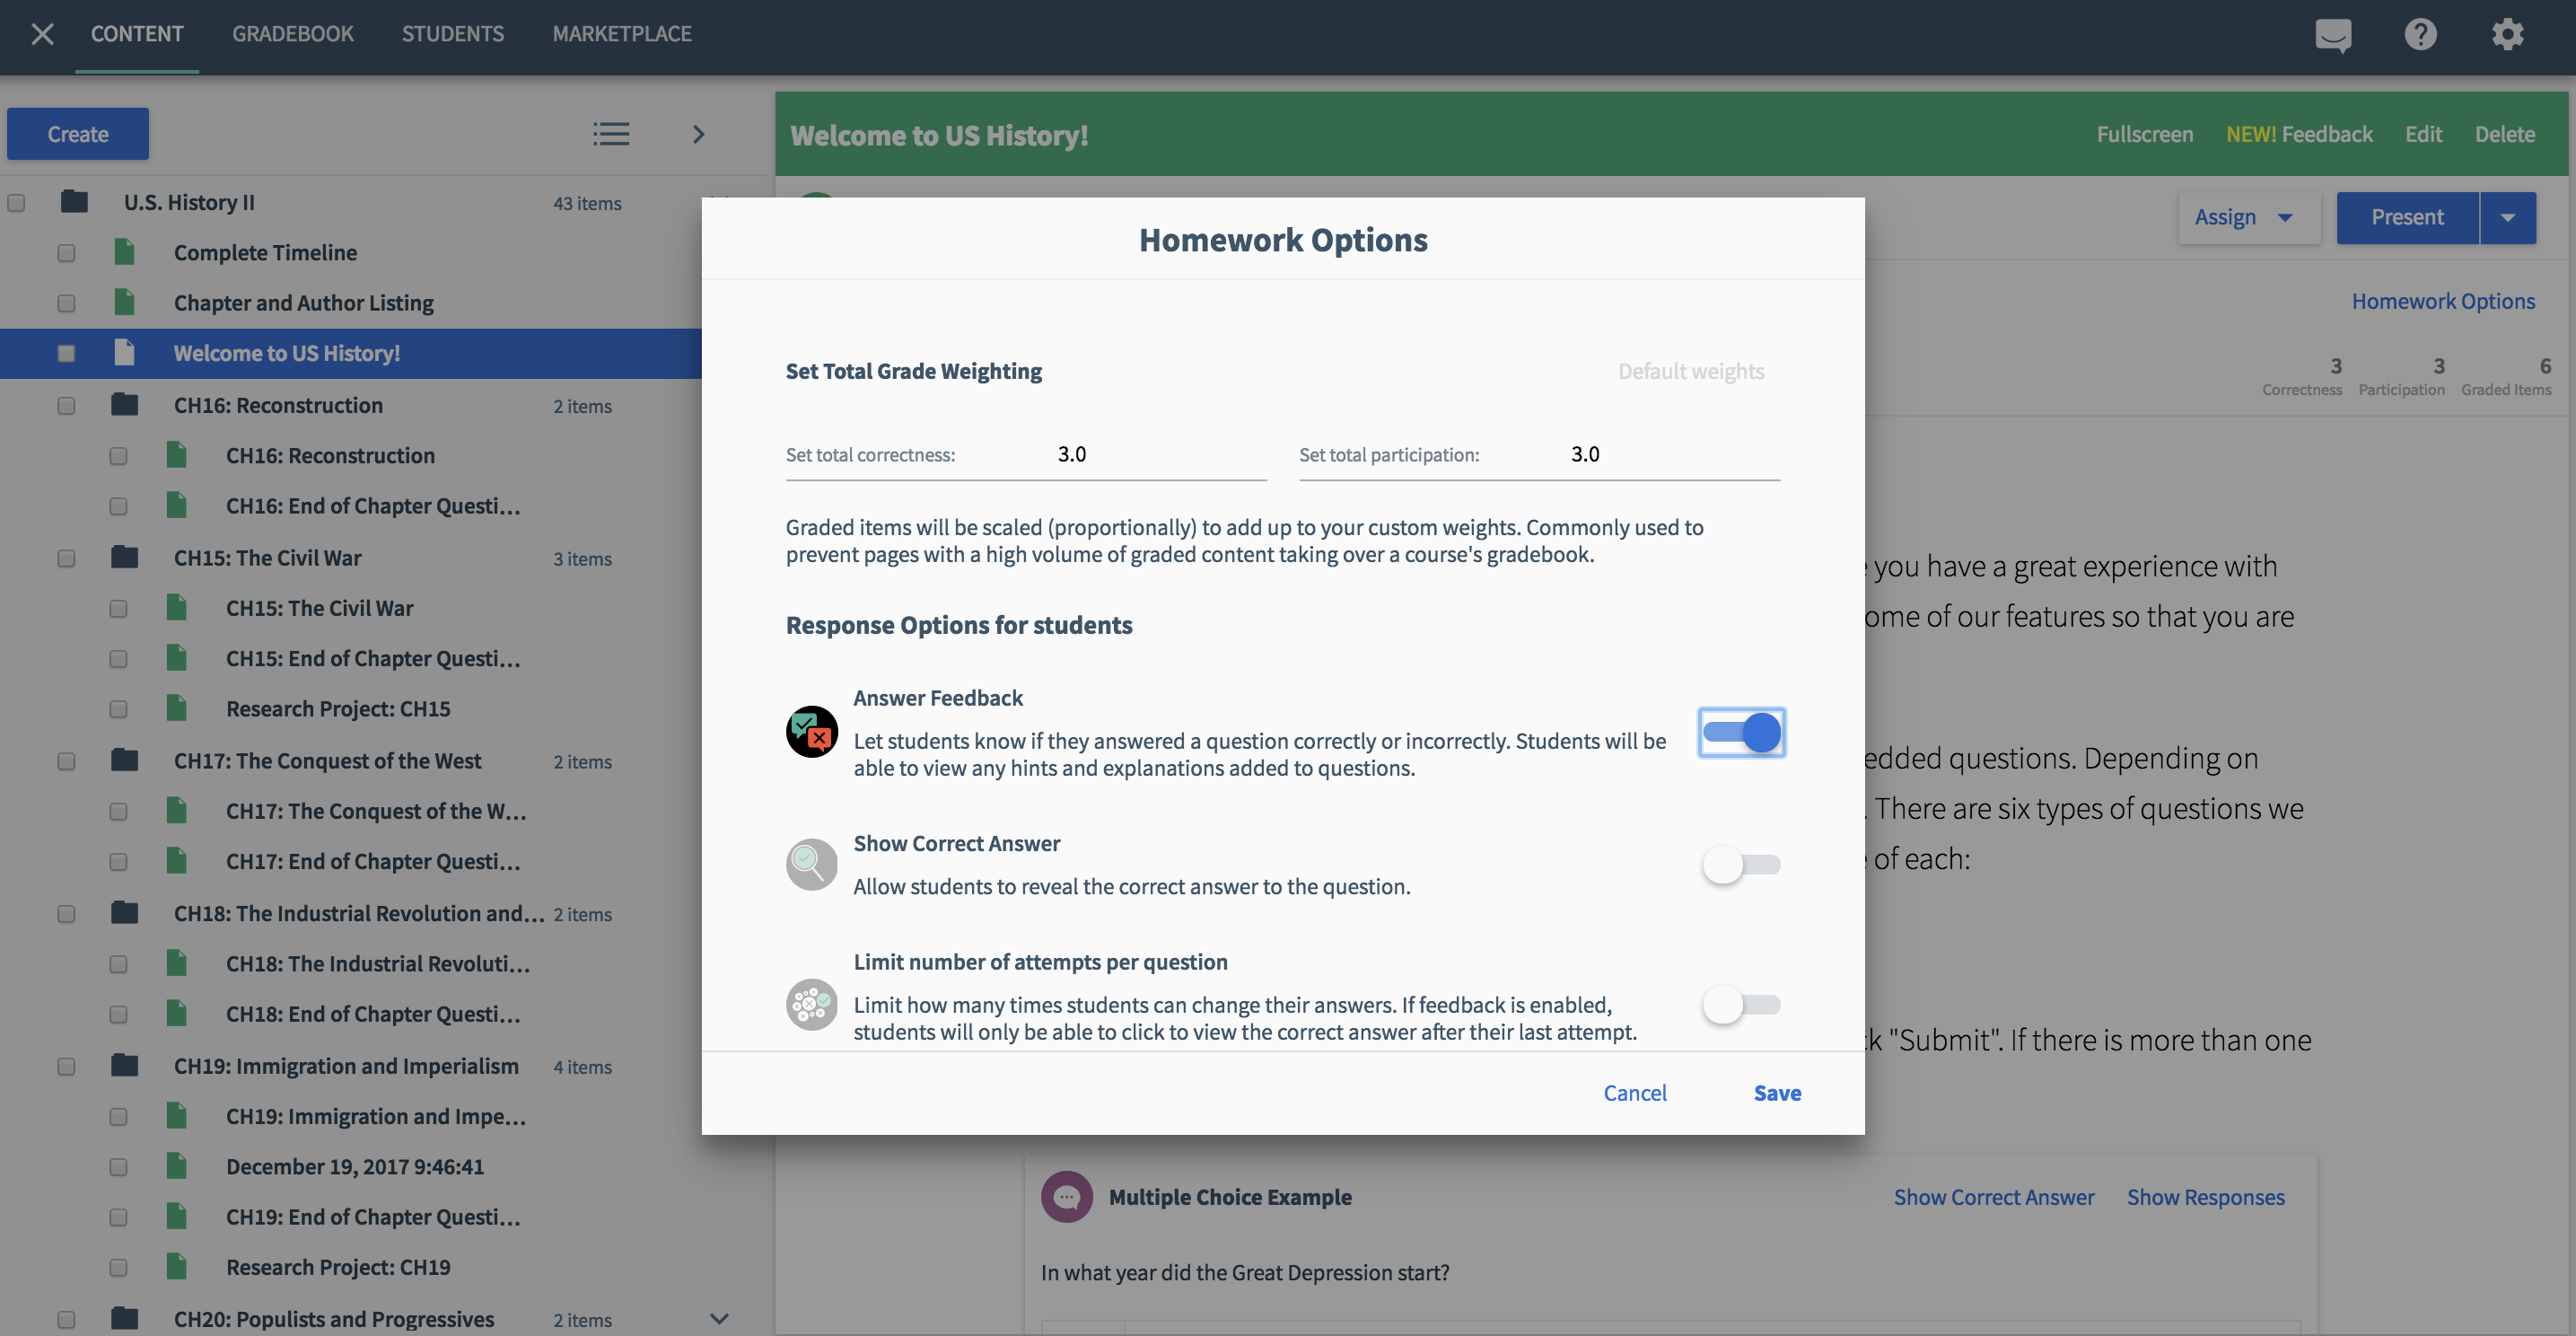This screenshot has width=2576, height=1336.
Task: Click the Limit attempts icon
Action: (811, 1004)
